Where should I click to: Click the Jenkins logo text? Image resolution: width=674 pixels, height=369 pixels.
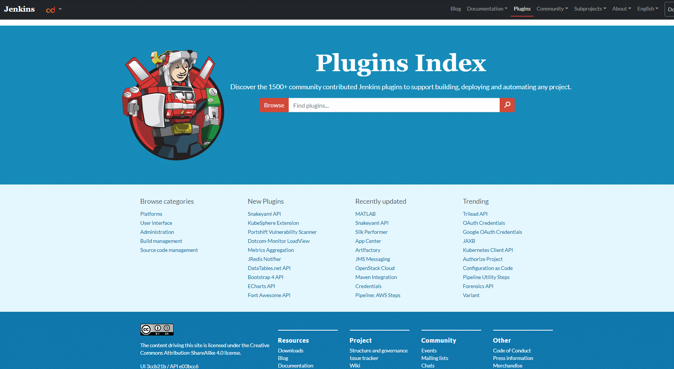tap(19, 9)
